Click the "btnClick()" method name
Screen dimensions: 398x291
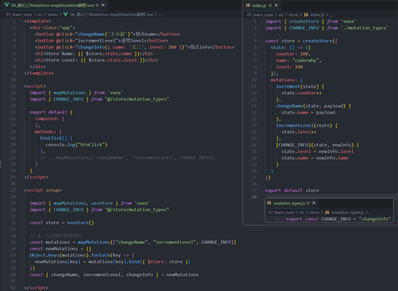point(54,138)
